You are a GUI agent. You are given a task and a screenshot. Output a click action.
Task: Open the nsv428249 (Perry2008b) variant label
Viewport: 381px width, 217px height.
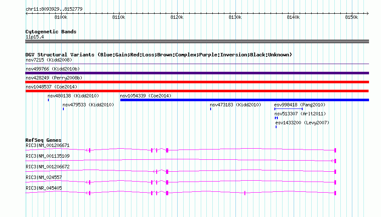point(54,78)
